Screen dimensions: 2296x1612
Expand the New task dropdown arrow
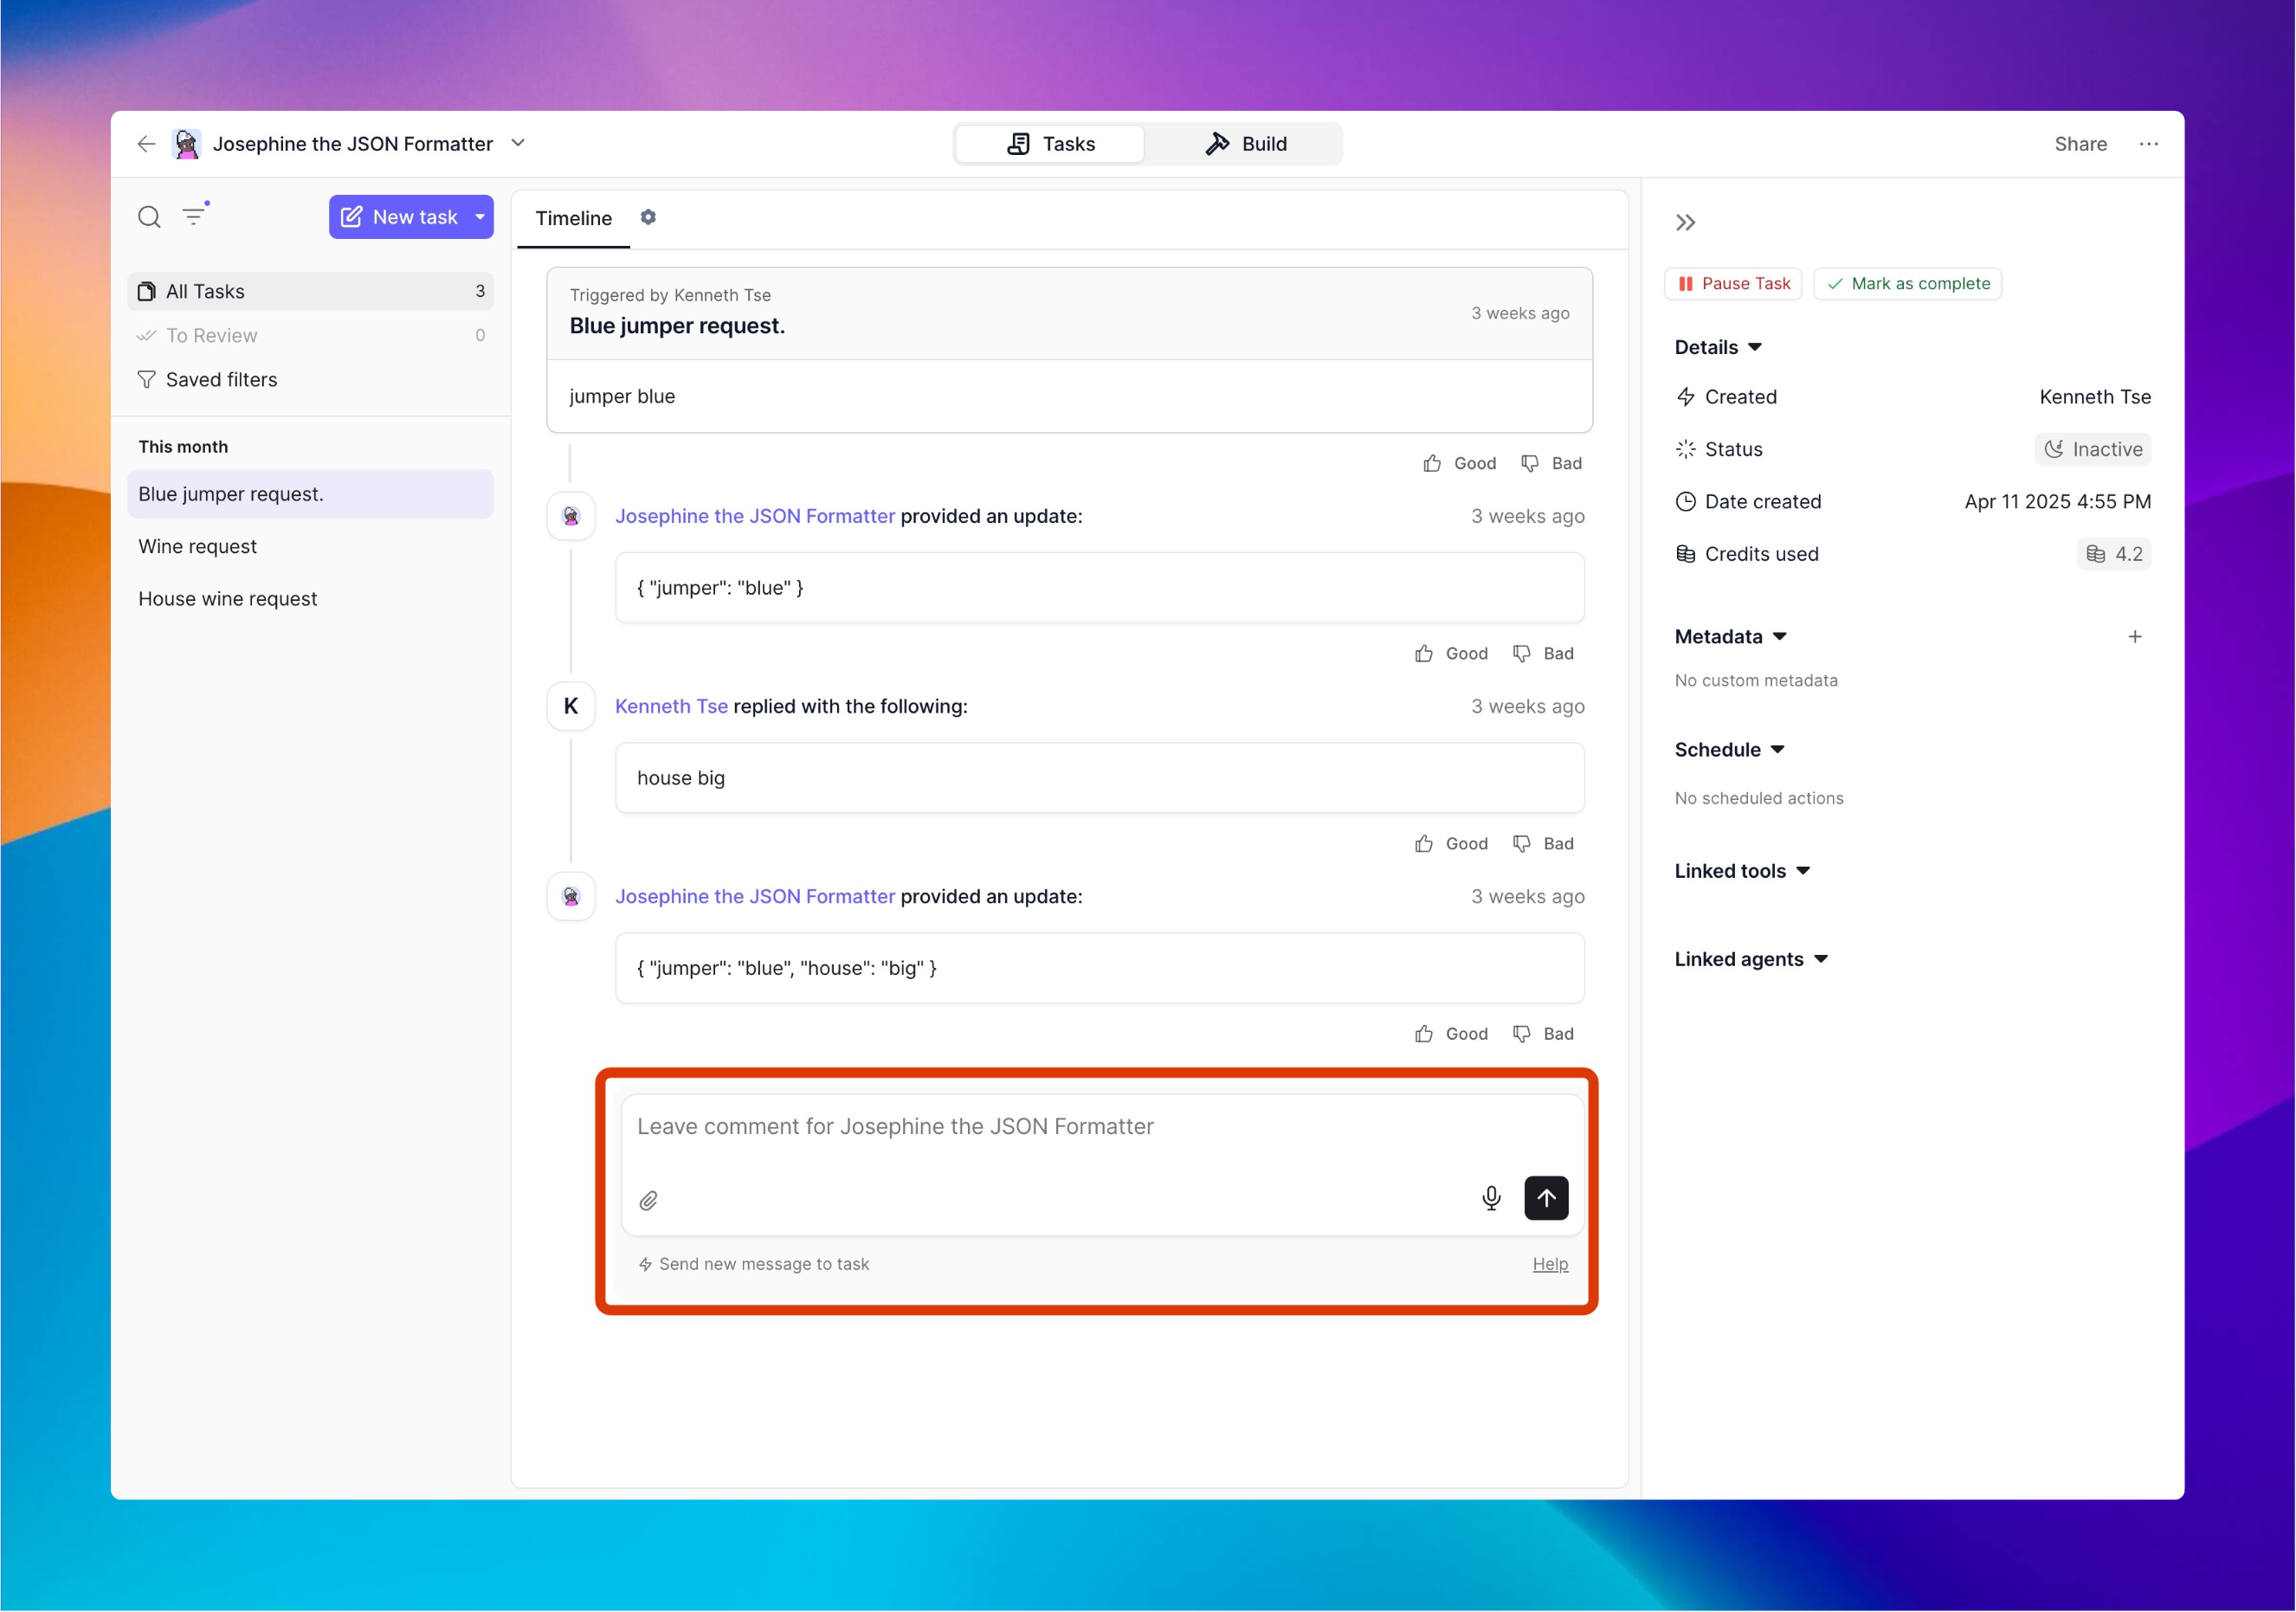point(480,217)
